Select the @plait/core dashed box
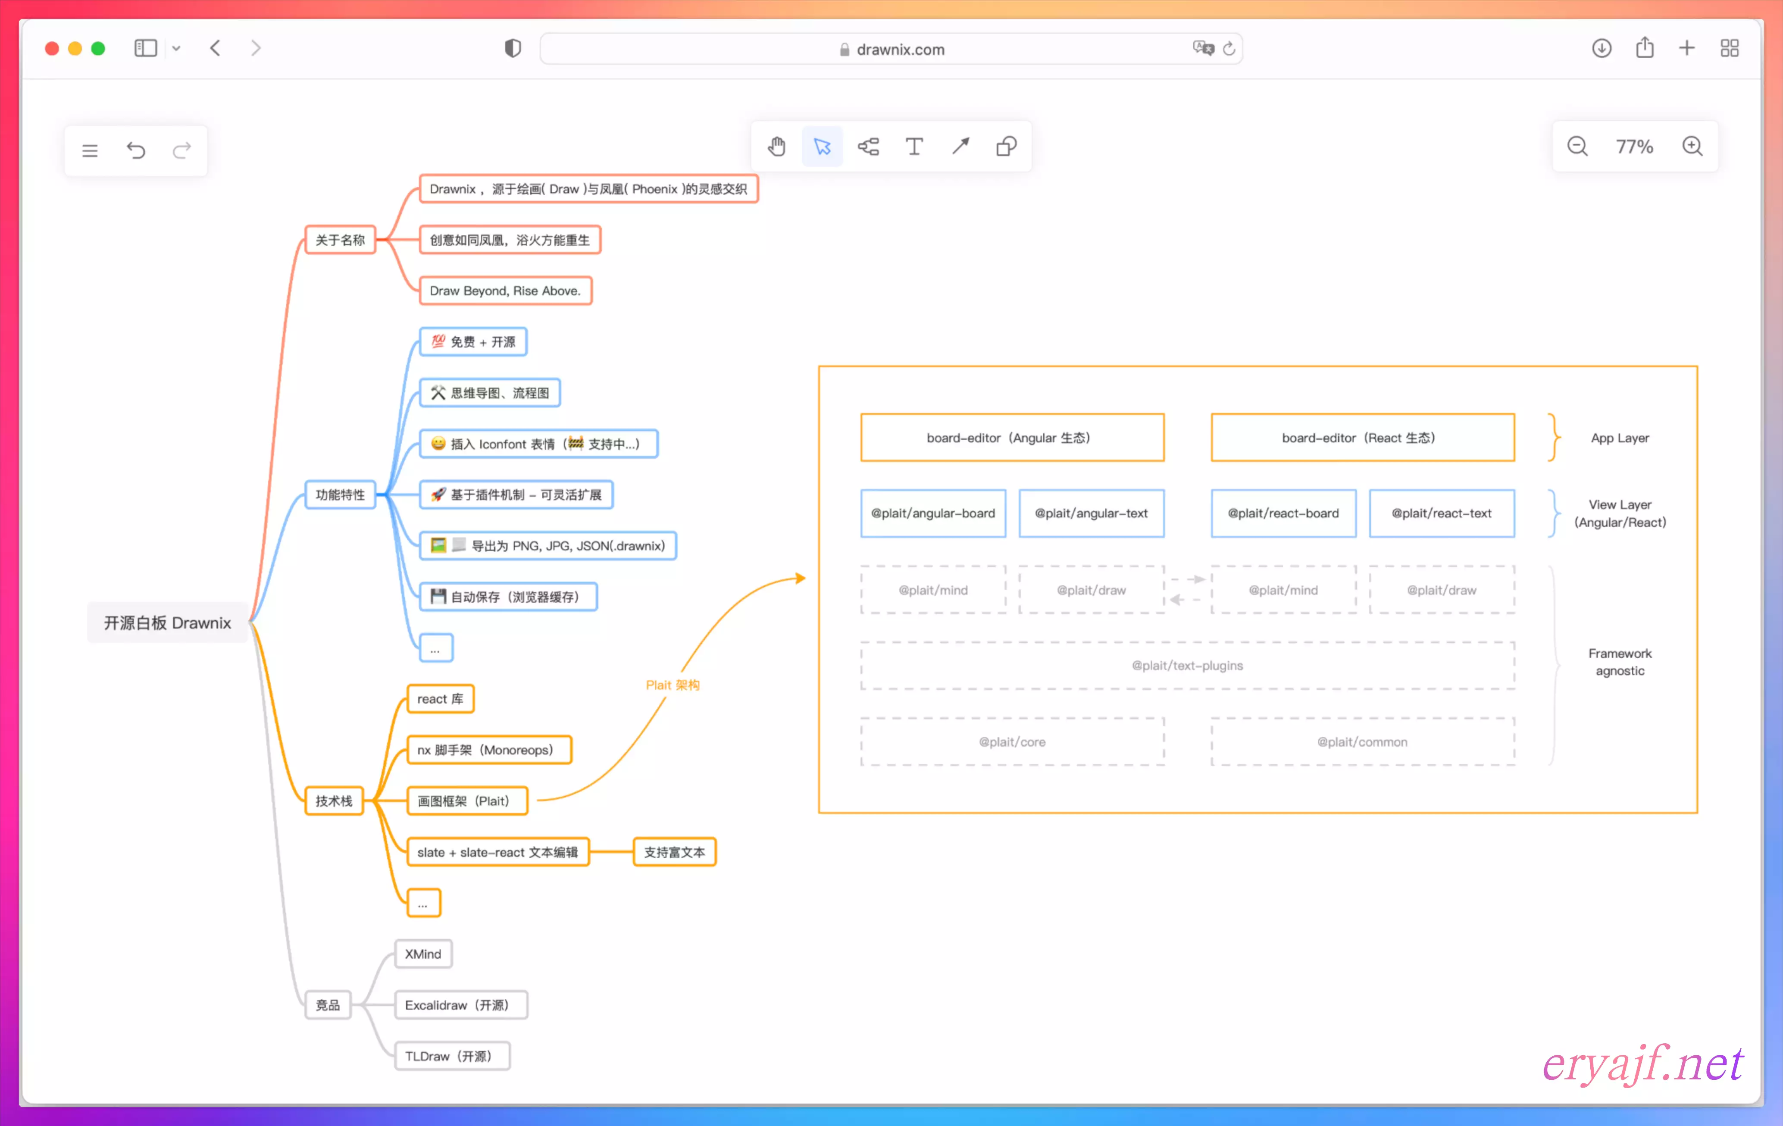1783x1126 pixels. click(x=1012, y=742)
